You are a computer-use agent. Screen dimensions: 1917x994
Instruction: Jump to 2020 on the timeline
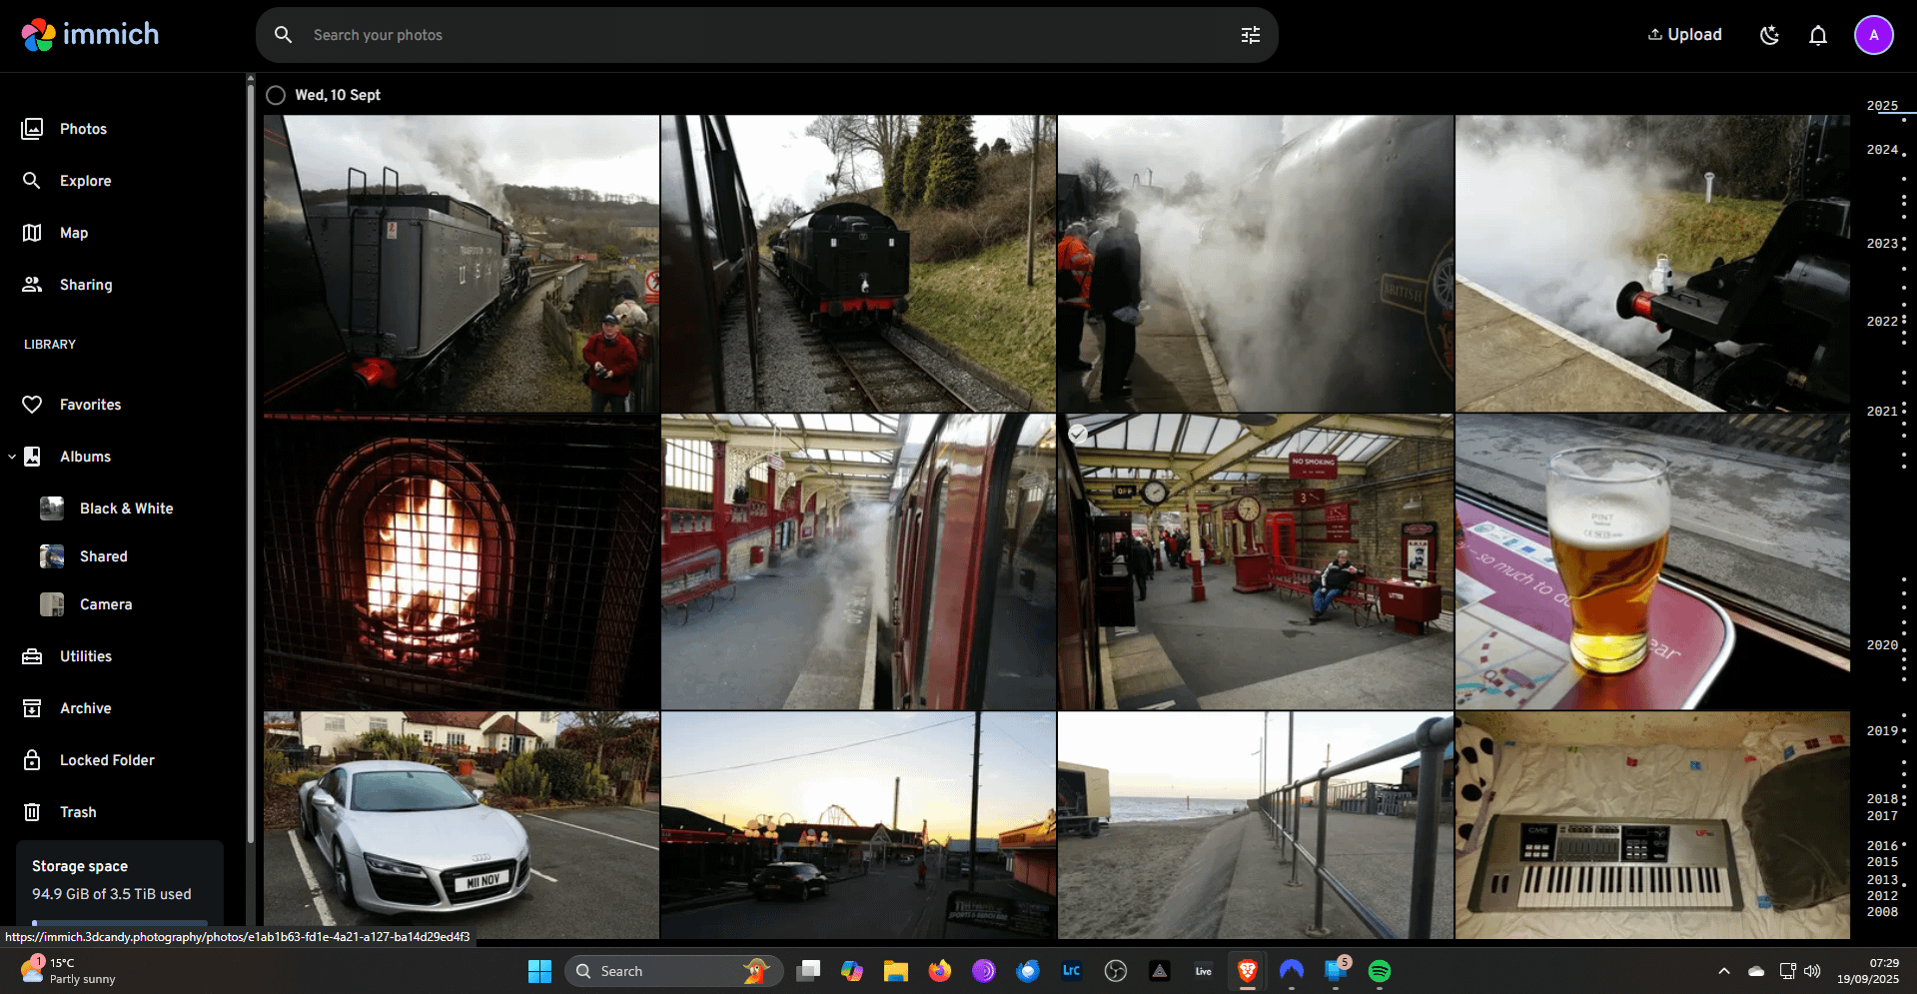coord(1882,645)
